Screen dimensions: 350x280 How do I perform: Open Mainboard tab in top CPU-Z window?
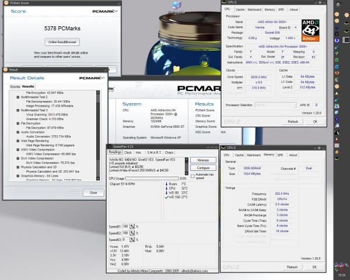254,9
